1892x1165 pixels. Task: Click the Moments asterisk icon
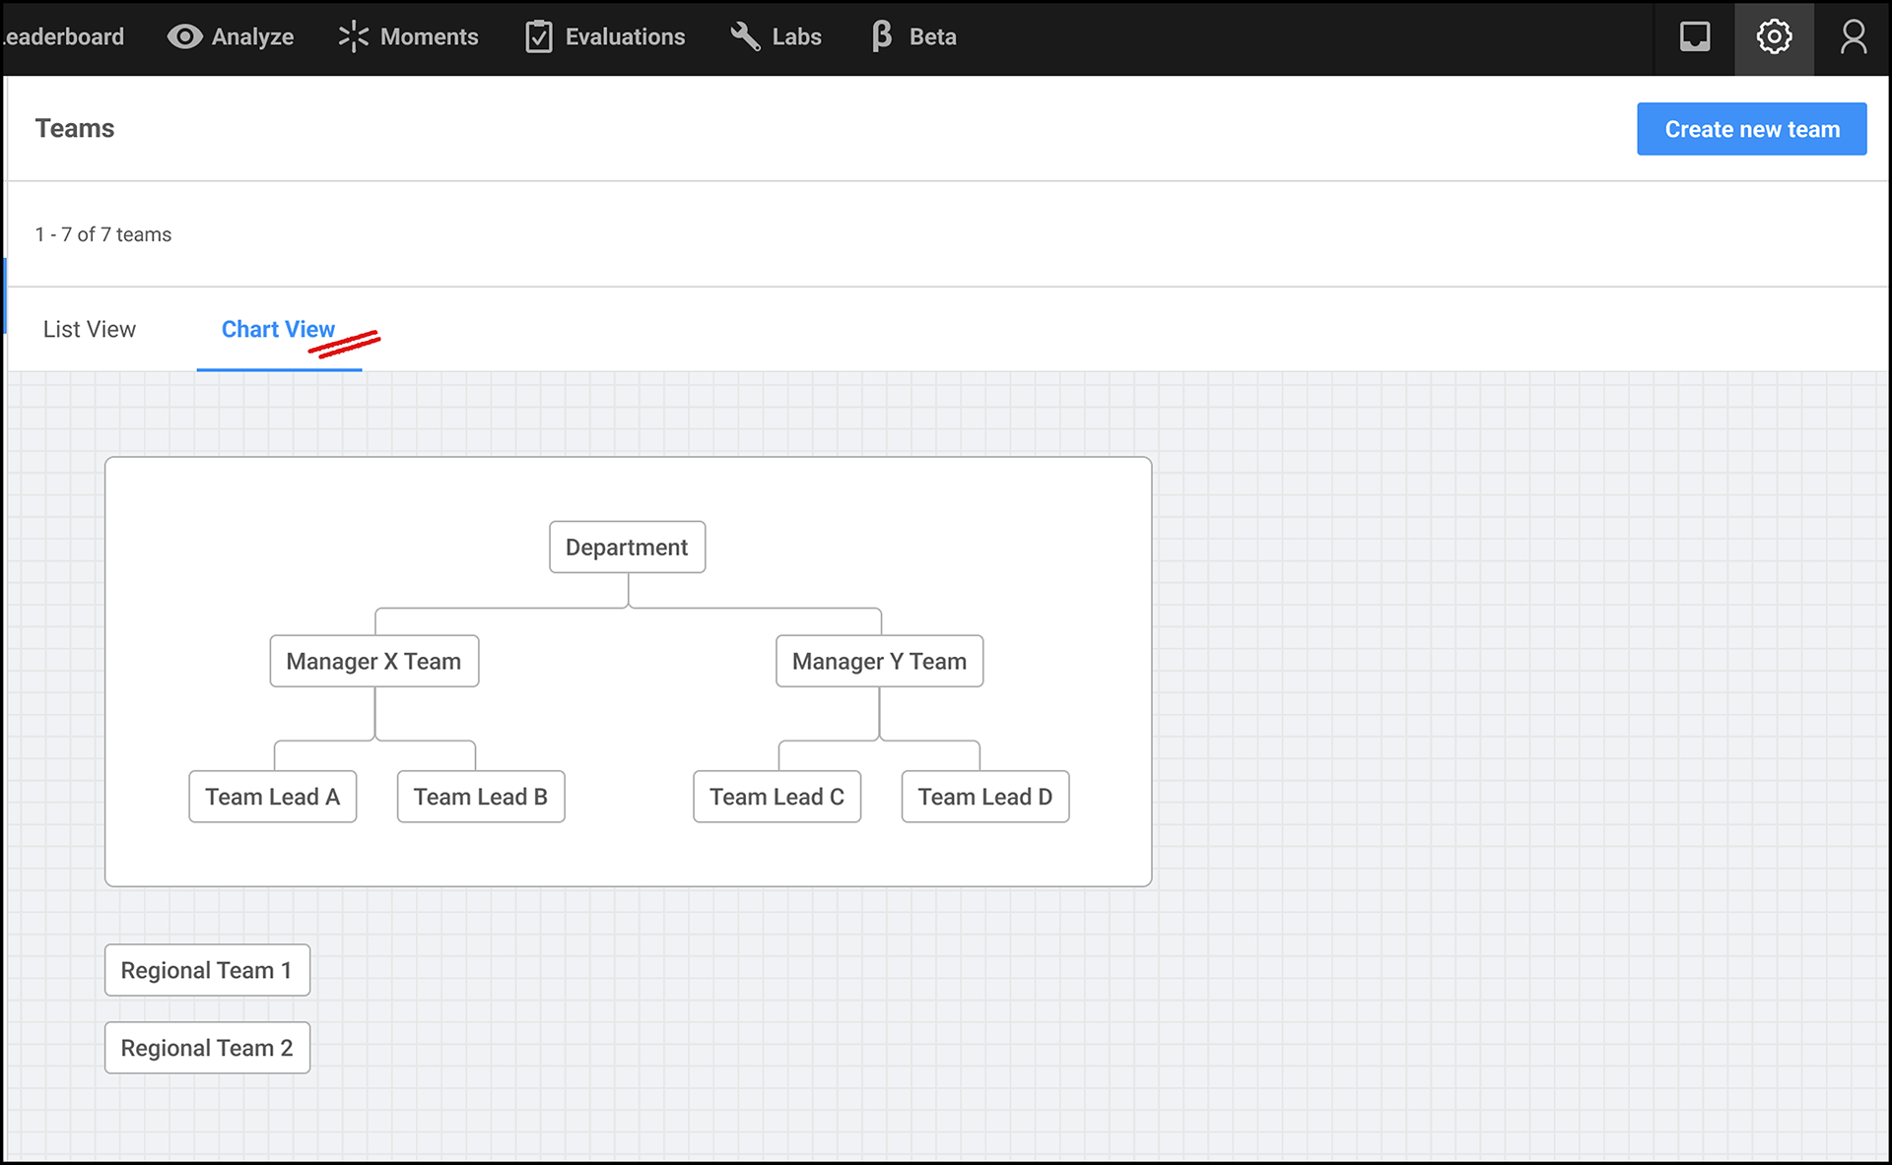coord(353,36)
